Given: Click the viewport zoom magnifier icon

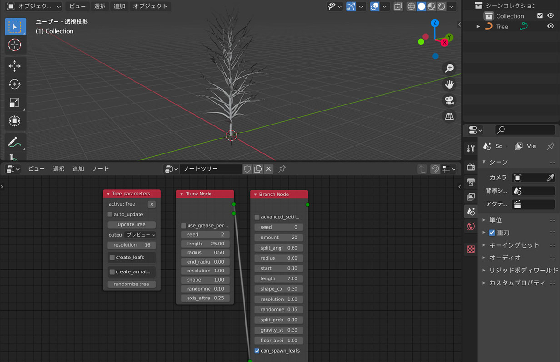Looking at the screenshot, I should coord(449,69).
